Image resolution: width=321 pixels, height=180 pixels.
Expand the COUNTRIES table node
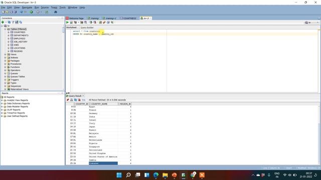(x=9, y=32)
